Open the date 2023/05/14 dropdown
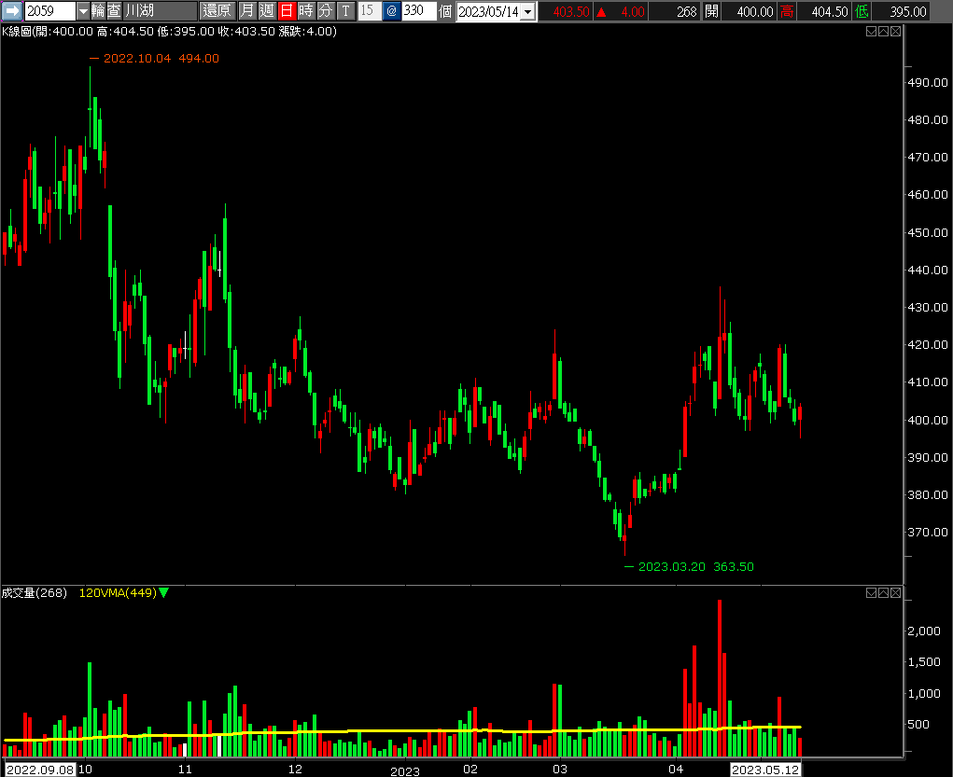 tap(528, 11)
